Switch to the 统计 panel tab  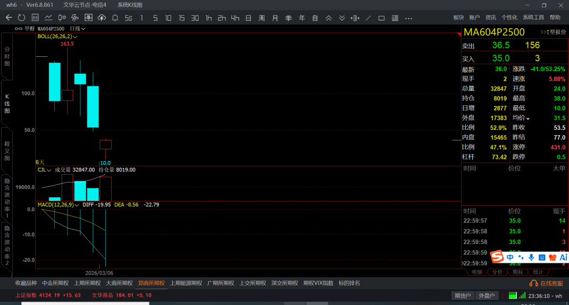click(x=538, y=272)
